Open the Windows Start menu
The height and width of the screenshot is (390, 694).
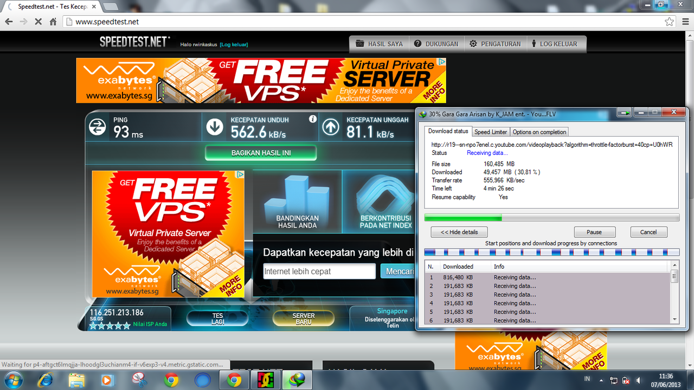tap(12, 380)
